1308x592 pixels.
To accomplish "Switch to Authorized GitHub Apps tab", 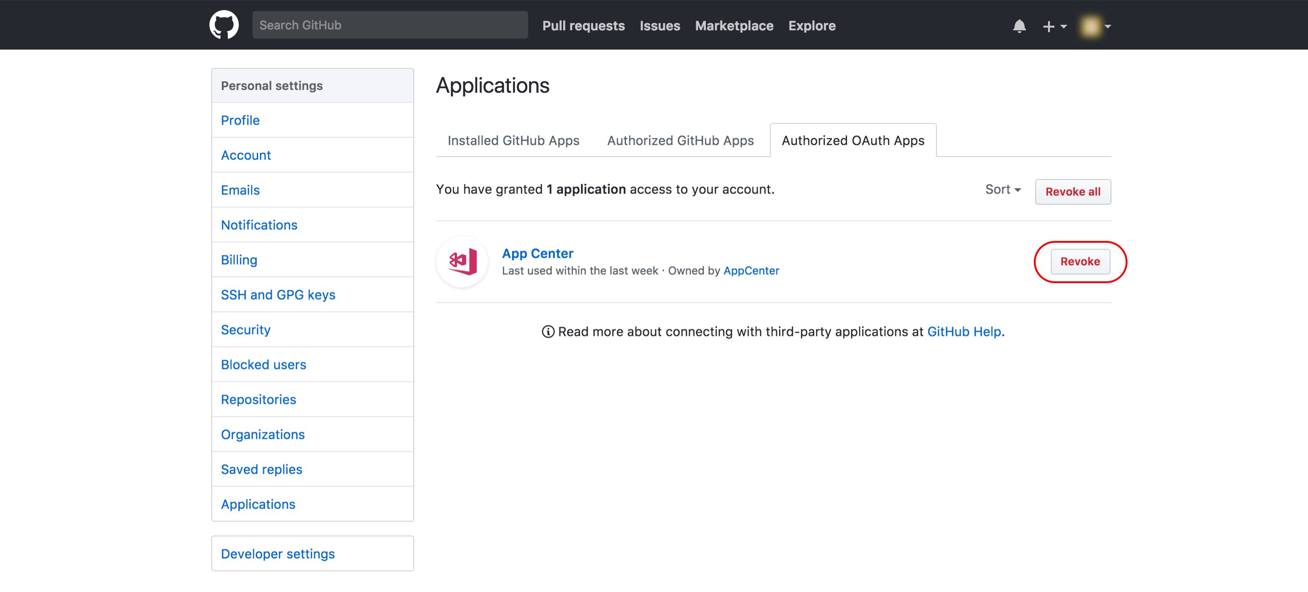I will [680, 140].
